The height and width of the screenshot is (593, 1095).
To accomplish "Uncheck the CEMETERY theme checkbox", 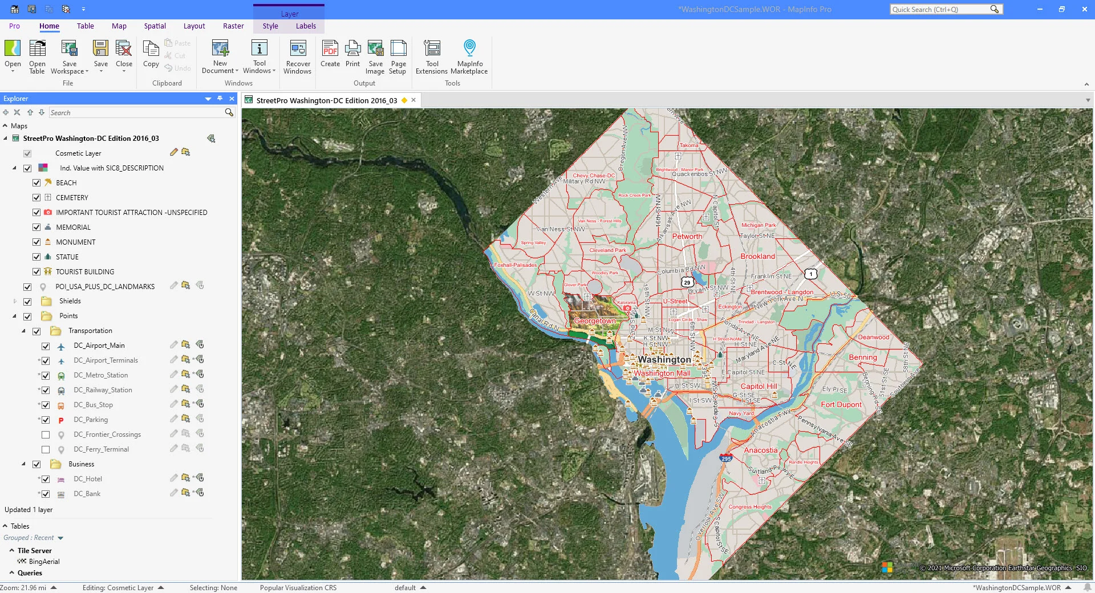I will coord(36,198).
